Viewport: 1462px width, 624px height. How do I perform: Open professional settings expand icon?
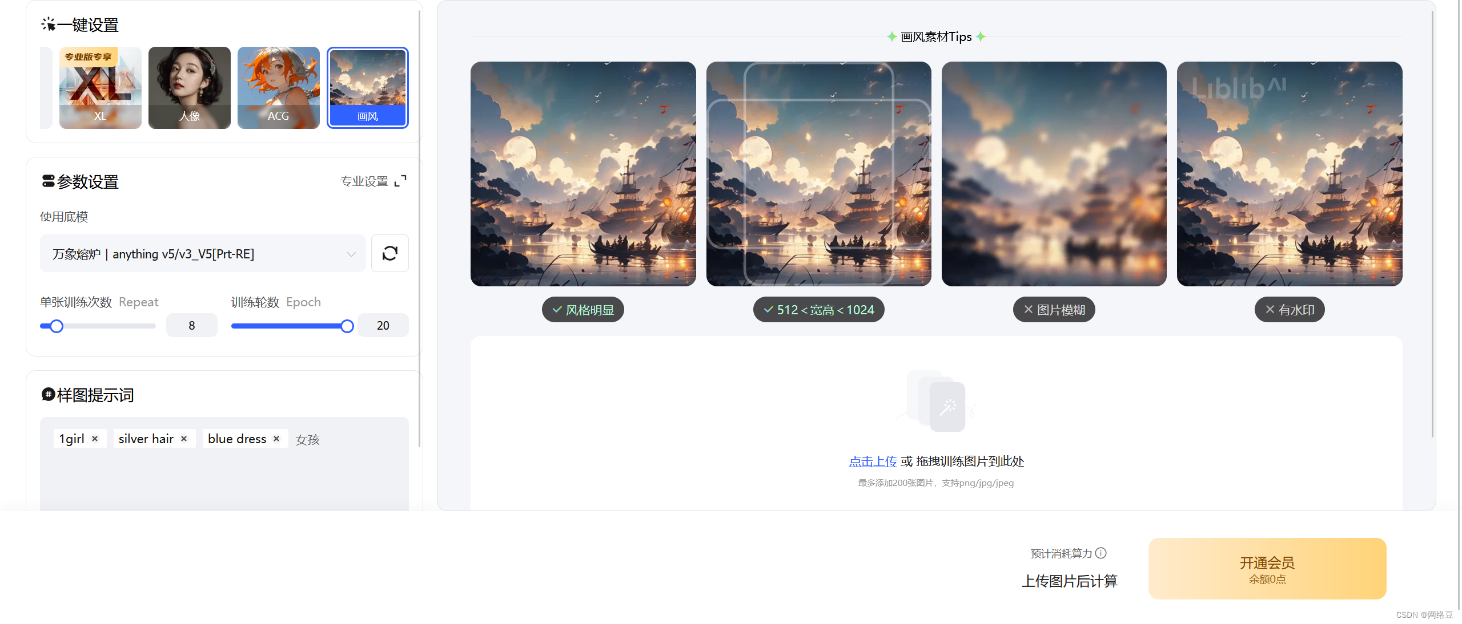pyautogui.click(x=401, y=181)
